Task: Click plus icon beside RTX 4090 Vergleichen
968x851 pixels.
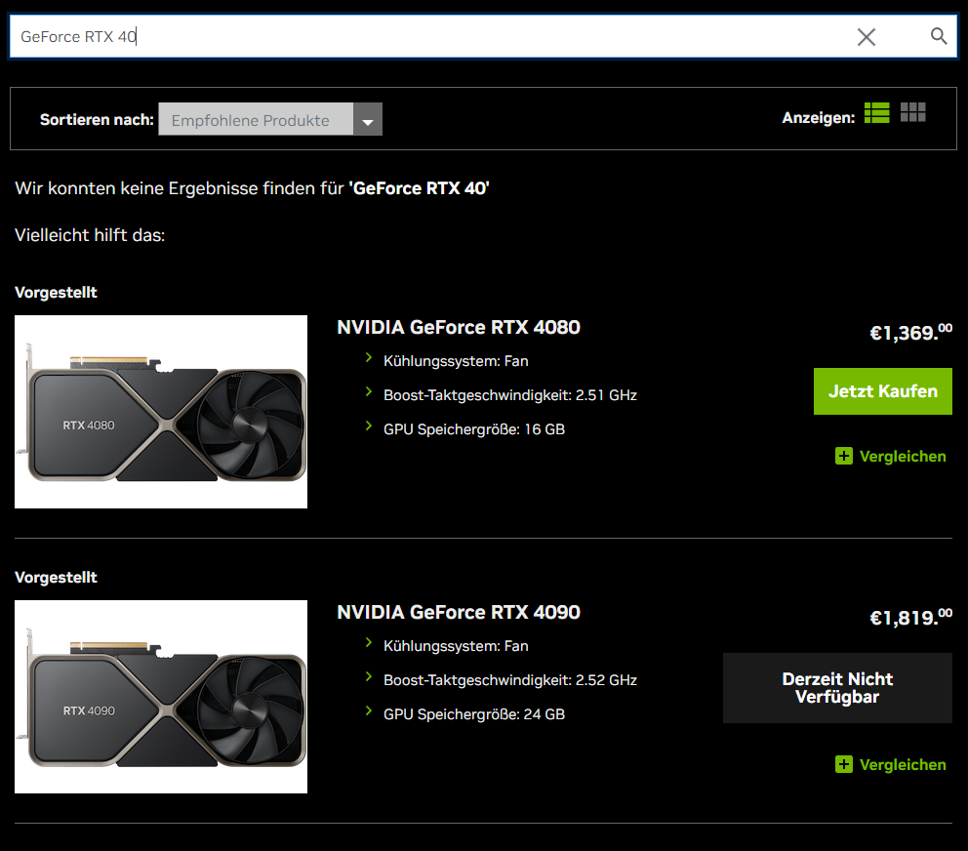Action: tap(844, 764)
